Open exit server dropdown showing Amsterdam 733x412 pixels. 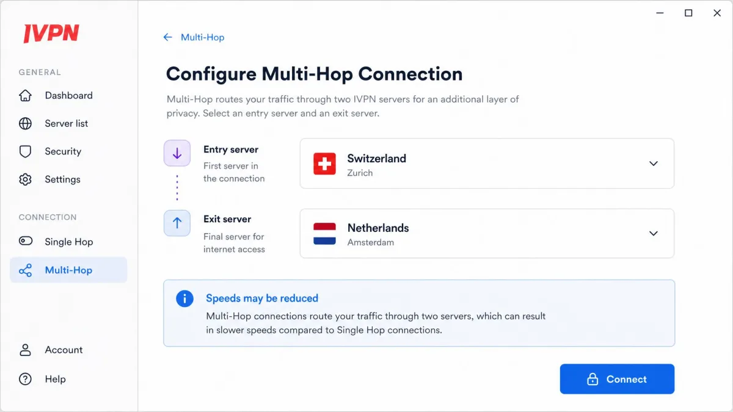coord(487,233)
